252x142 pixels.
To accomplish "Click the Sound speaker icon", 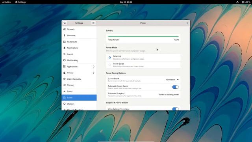I will (65, 91).
